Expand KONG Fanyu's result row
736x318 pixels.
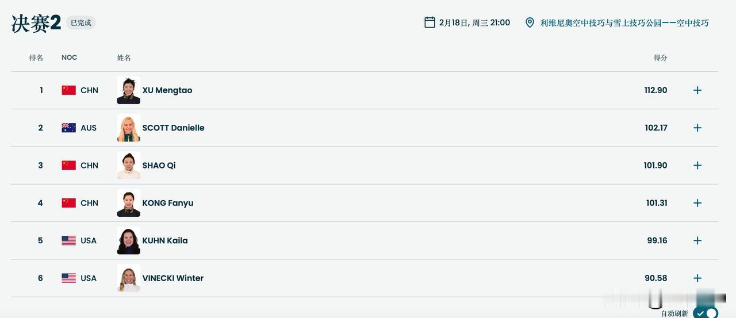click(x=697, y=203)
